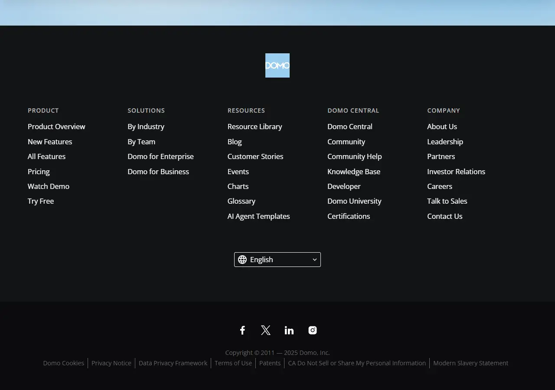Viewport: 555px width, 390px height.
Task: Expand the English language dropdown
Action: click(x=277, y=260)
